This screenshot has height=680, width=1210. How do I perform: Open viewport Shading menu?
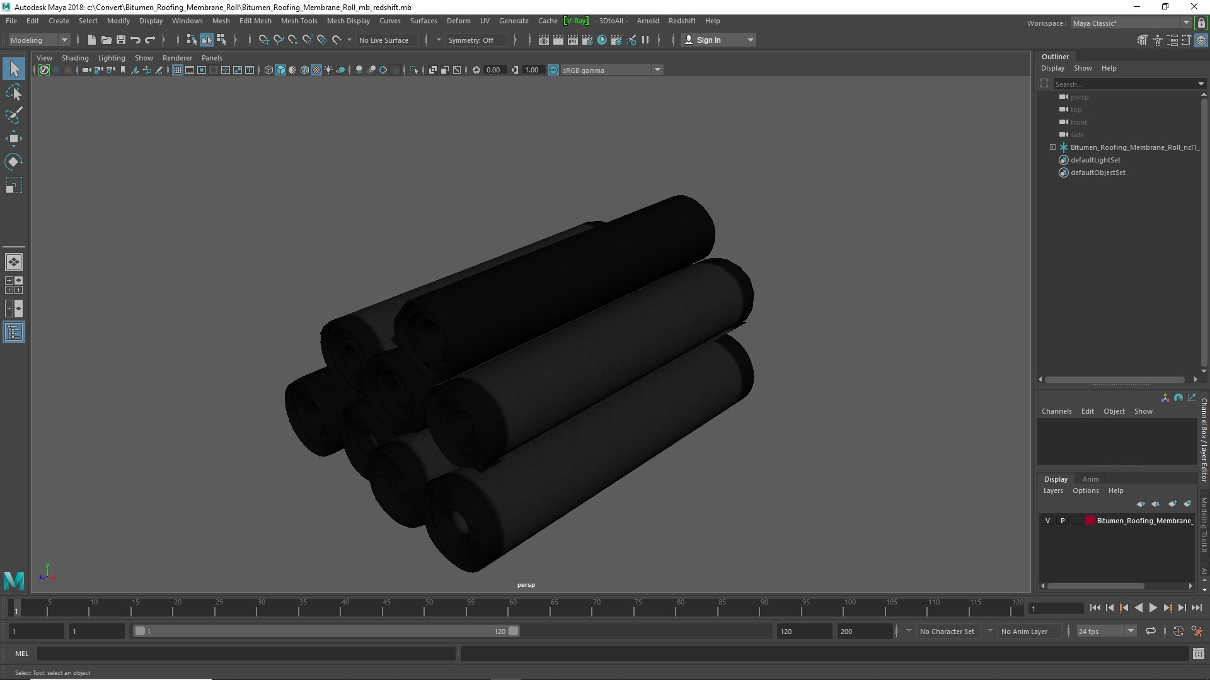(75, 58)
